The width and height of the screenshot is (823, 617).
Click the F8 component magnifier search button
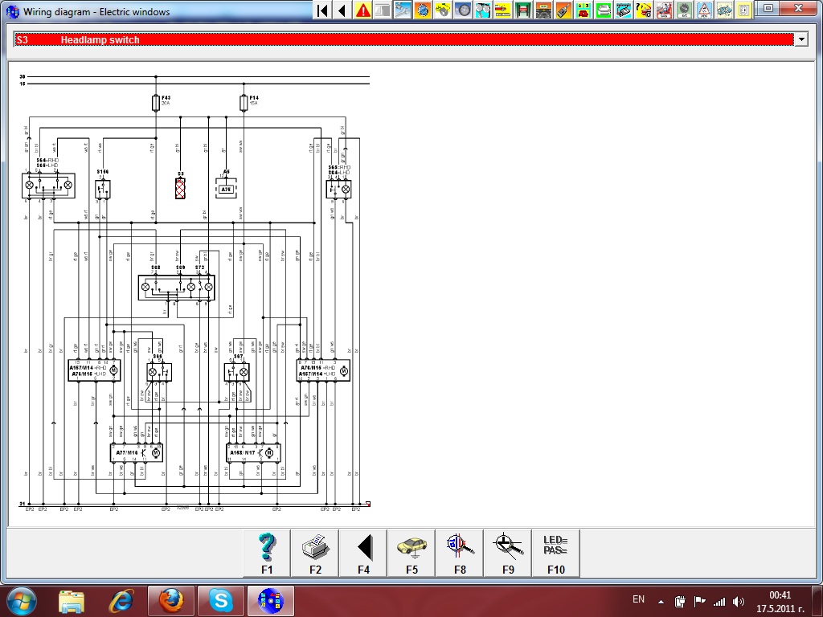click(x=460, y=553)
